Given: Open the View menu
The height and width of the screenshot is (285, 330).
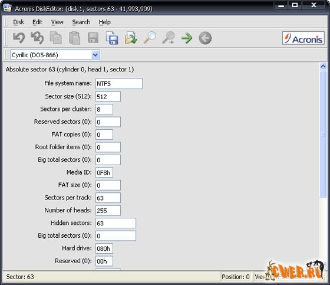Looking at the screenshot, I should pyautogui.click(x=57, y=22).
